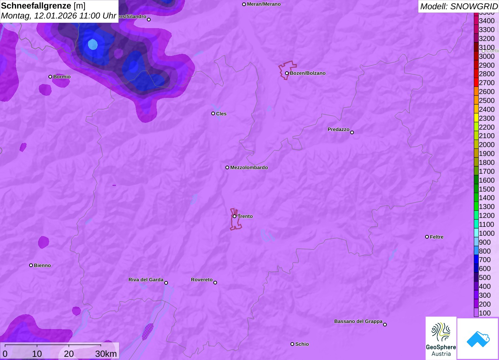Click the date Montag, 12.01.2026 11:00 Uhr
Screen dimensions: 499x360
[x=59, y=16]
